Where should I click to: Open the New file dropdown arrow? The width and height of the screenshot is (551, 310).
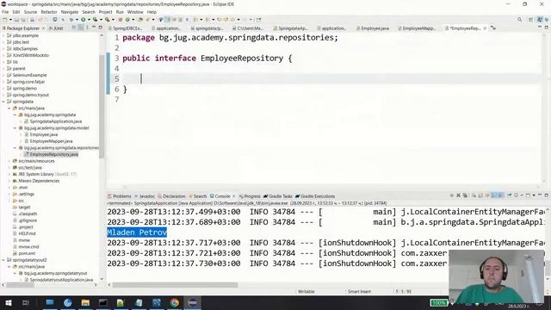point(10,20)
